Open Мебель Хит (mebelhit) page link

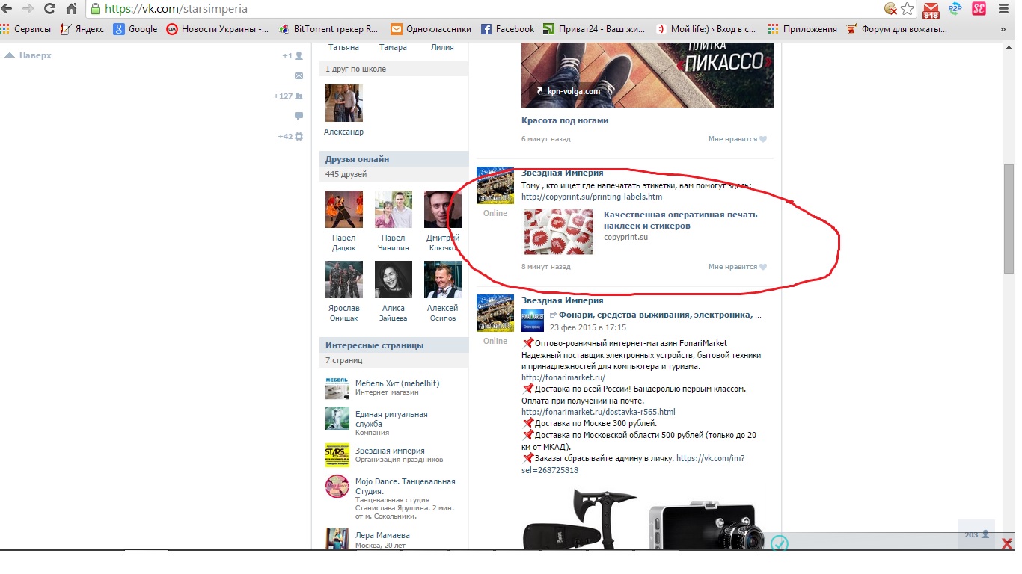point(397,383)
